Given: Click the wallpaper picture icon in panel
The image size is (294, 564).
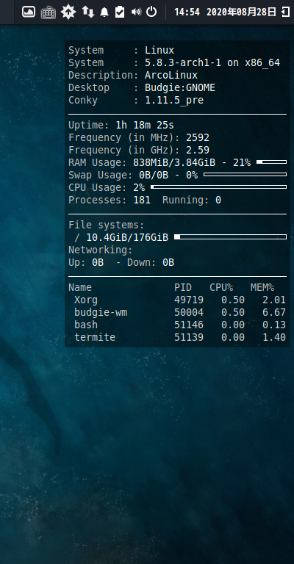Looking at the screenshot, I should (29, 12).
